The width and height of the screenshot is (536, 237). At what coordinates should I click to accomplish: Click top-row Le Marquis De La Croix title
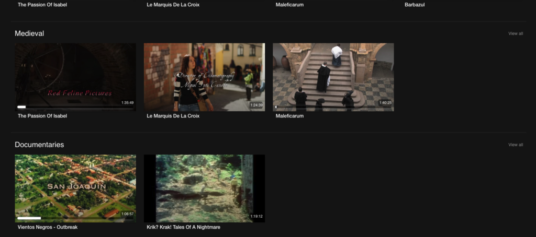pyautogui.click(x=173, y=5)
